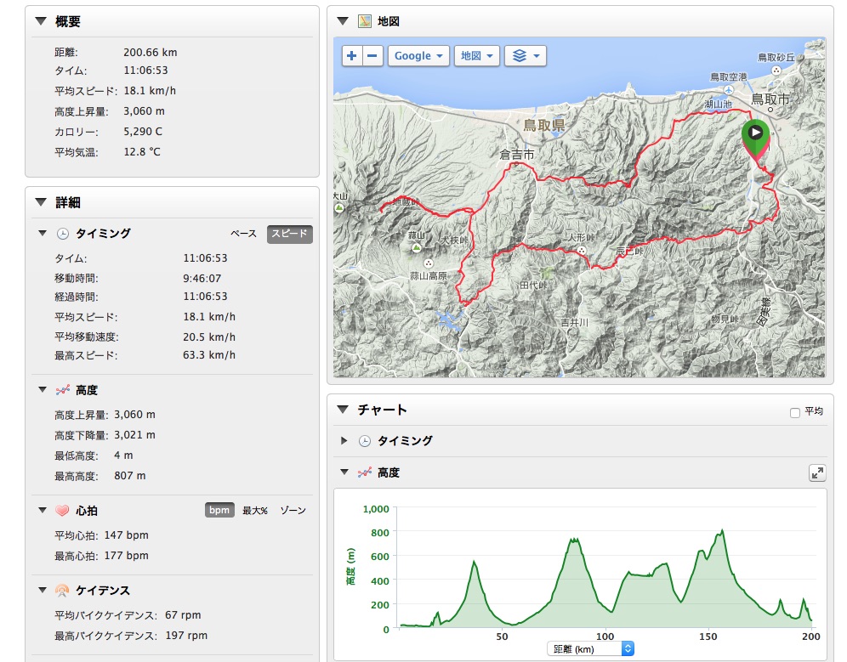The image size is (847, 662).
Task: Open the 距離 (km) axis selector
Action: coord(593,649)
